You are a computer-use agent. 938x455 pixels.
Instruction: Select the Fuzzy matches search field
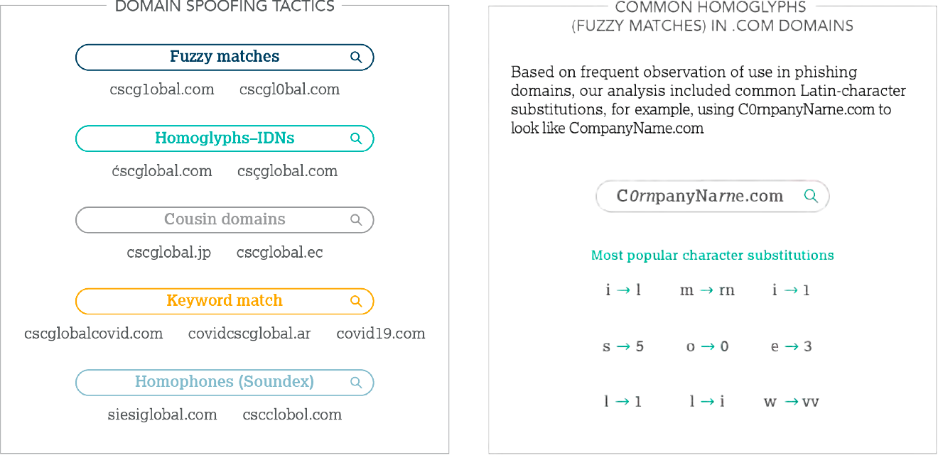click(x=225, y=57)
